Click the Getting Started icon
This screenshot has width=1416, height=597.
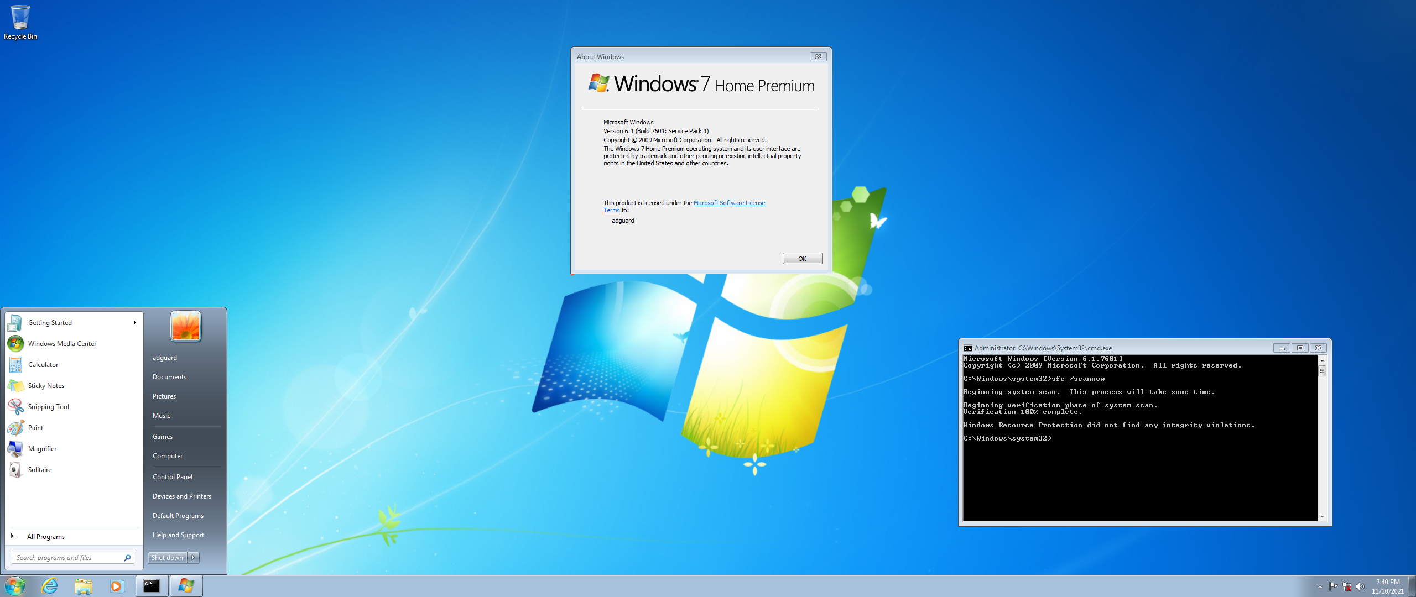(15, 323)
